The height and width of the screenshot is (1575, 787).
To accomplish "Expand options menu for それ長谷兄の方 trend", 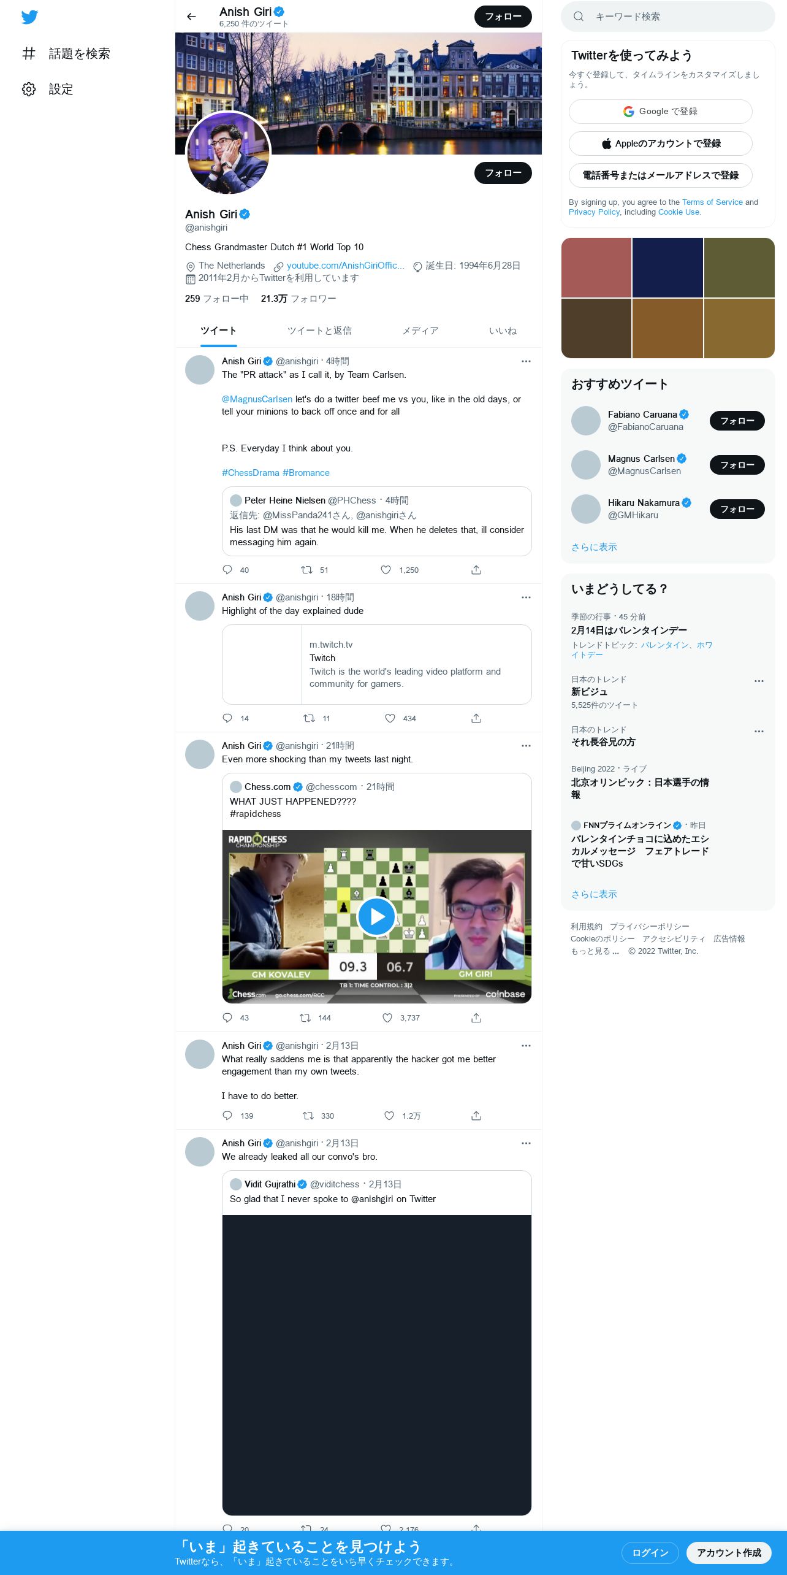I will 759,731.
